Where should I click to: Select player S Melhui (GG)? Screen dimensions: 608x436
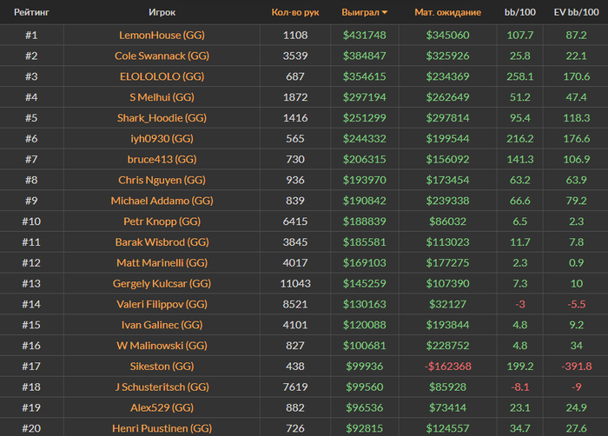[x=162, y=97]
